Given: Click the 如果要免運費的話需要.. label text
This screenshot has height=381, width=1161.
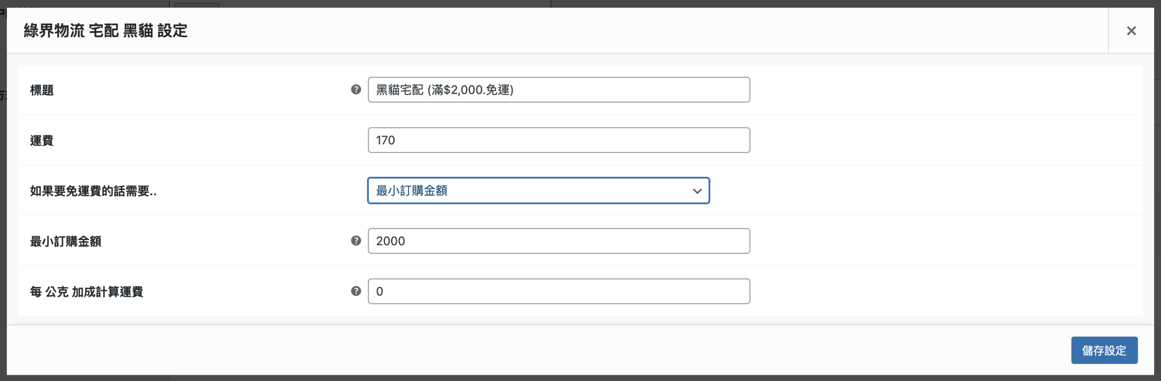Looking at the screenshot, I should click(x=93, y=191).
